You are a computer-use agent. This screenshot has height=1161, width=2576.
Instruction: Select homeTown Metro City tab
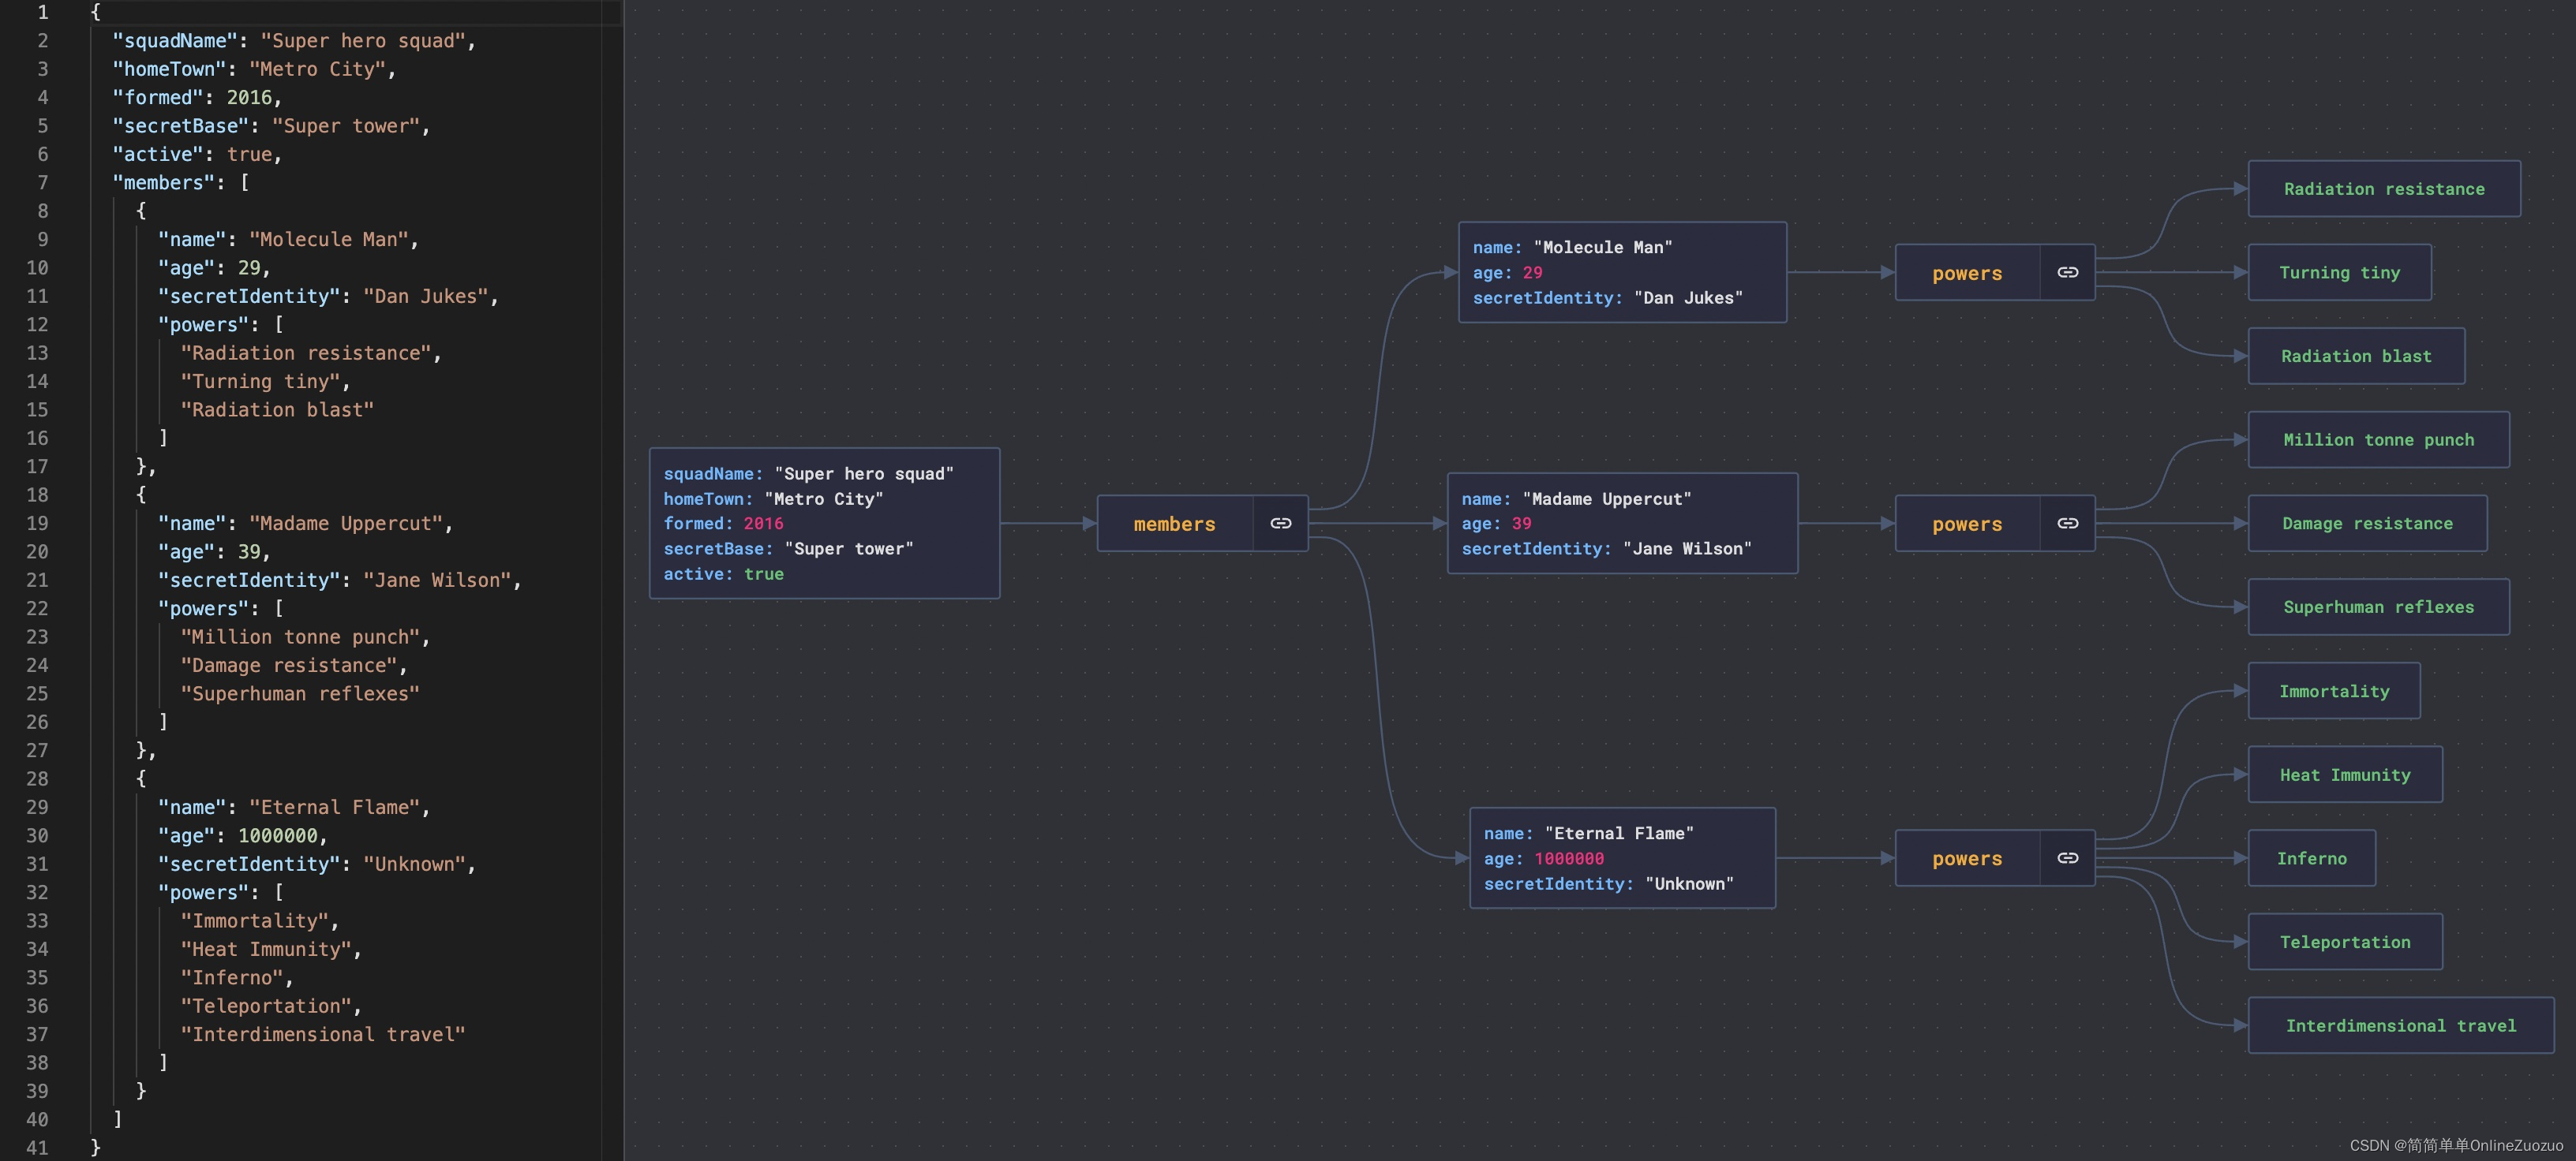[772, 498]
